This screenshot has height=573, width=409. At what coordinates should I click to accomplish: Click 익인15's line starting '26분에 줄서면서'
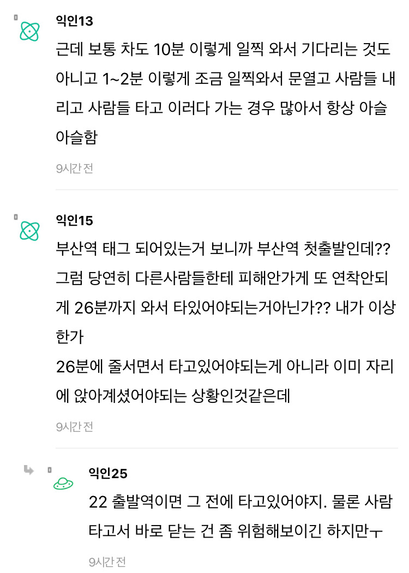coord(224,367)
